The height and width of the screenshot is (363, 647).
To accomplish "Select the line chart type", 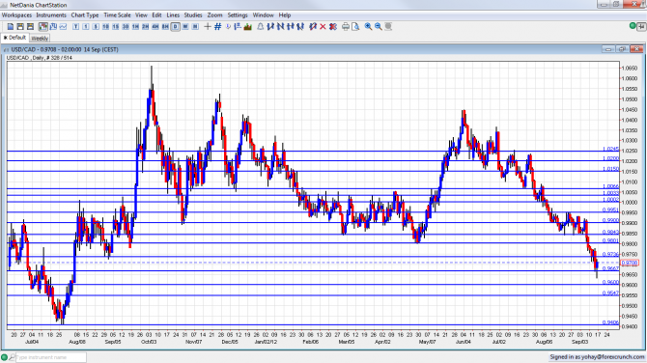I will (x=63, y=26).
